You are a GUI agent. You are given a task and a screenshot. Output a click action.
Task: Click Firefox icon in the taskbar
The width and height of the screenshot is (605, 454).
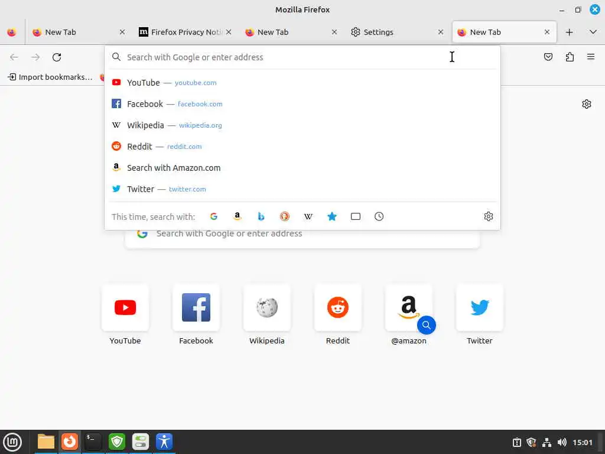[70, 442]
